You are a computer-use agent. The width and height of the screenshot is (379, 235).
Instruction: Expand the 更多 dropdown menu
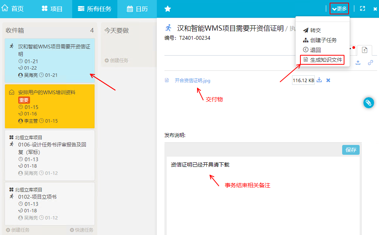pyautogui.click(x=339, y=9)
